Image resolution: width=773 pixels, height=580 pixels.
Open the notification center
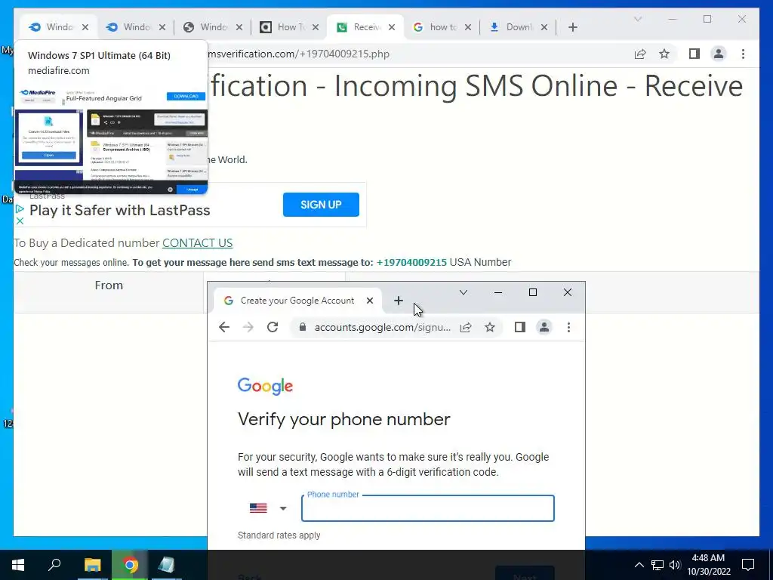pyautogui.click(x=748, y=565)
